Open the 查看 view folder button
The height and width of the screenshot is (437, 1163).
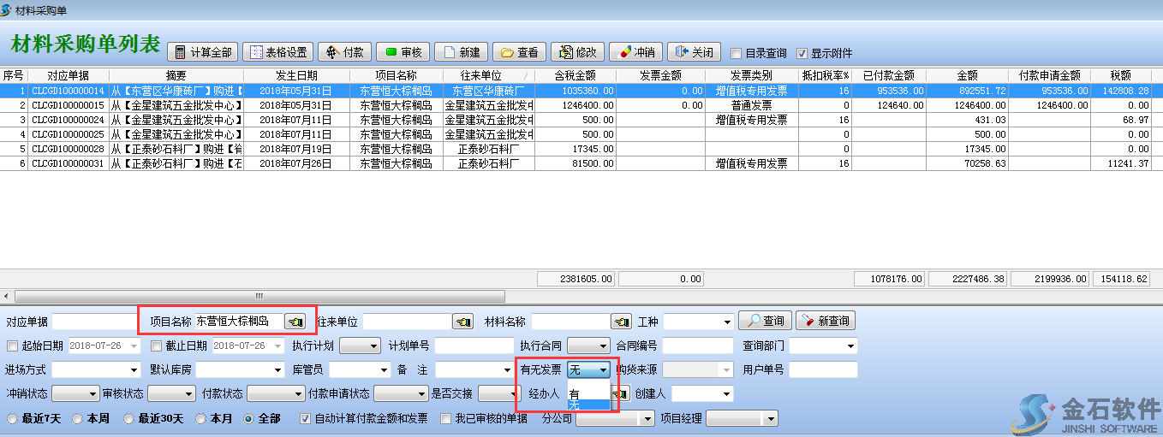click(x=518, y=52)
